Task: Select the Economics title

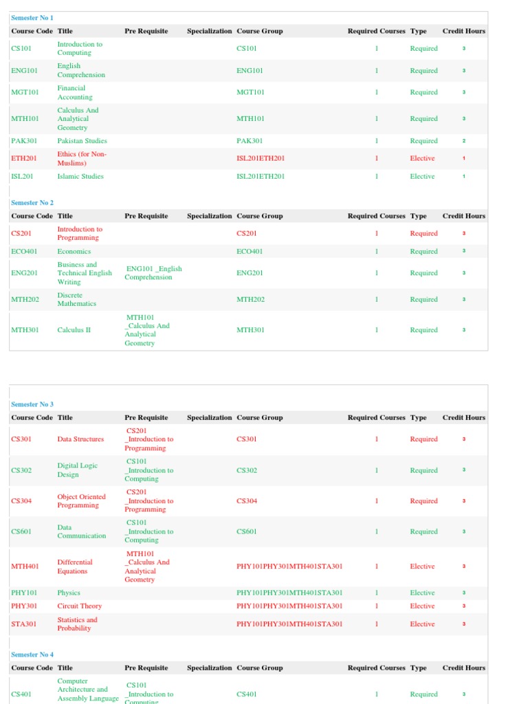Action: [x=74, y=252]
